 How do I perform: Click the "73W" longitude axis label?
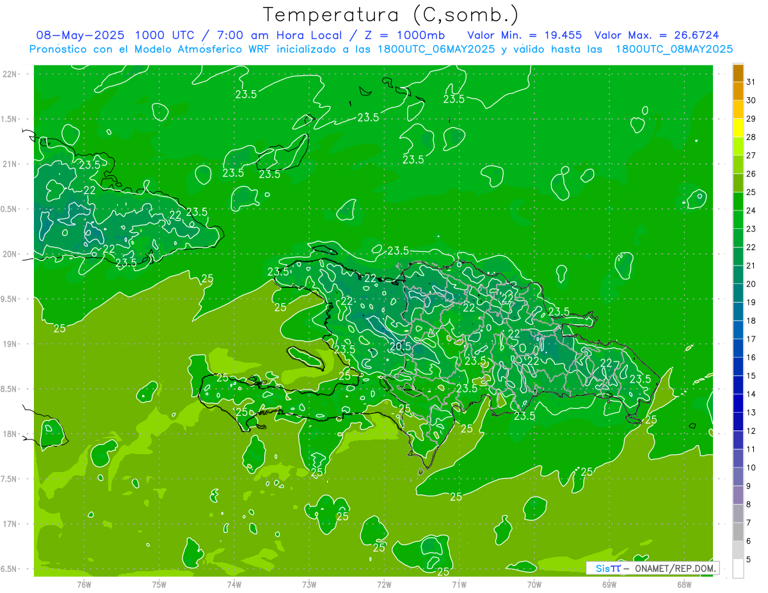pos(309,584)
